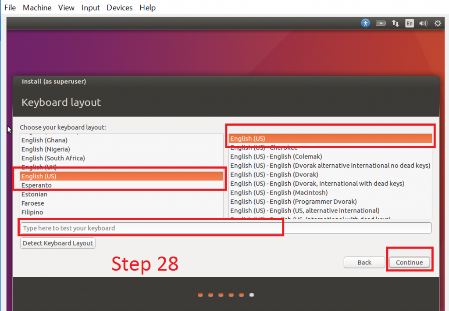Open the View menu
This screenshot has height=311, width=449.
66,7
